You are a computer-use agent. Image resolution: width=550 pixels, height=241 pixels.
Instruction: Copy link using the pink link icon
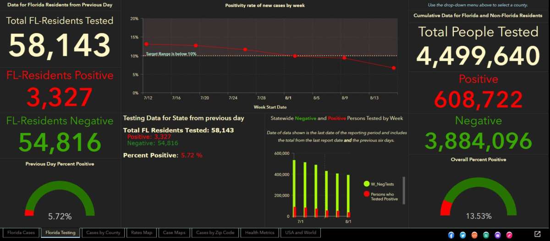[509, 235]
